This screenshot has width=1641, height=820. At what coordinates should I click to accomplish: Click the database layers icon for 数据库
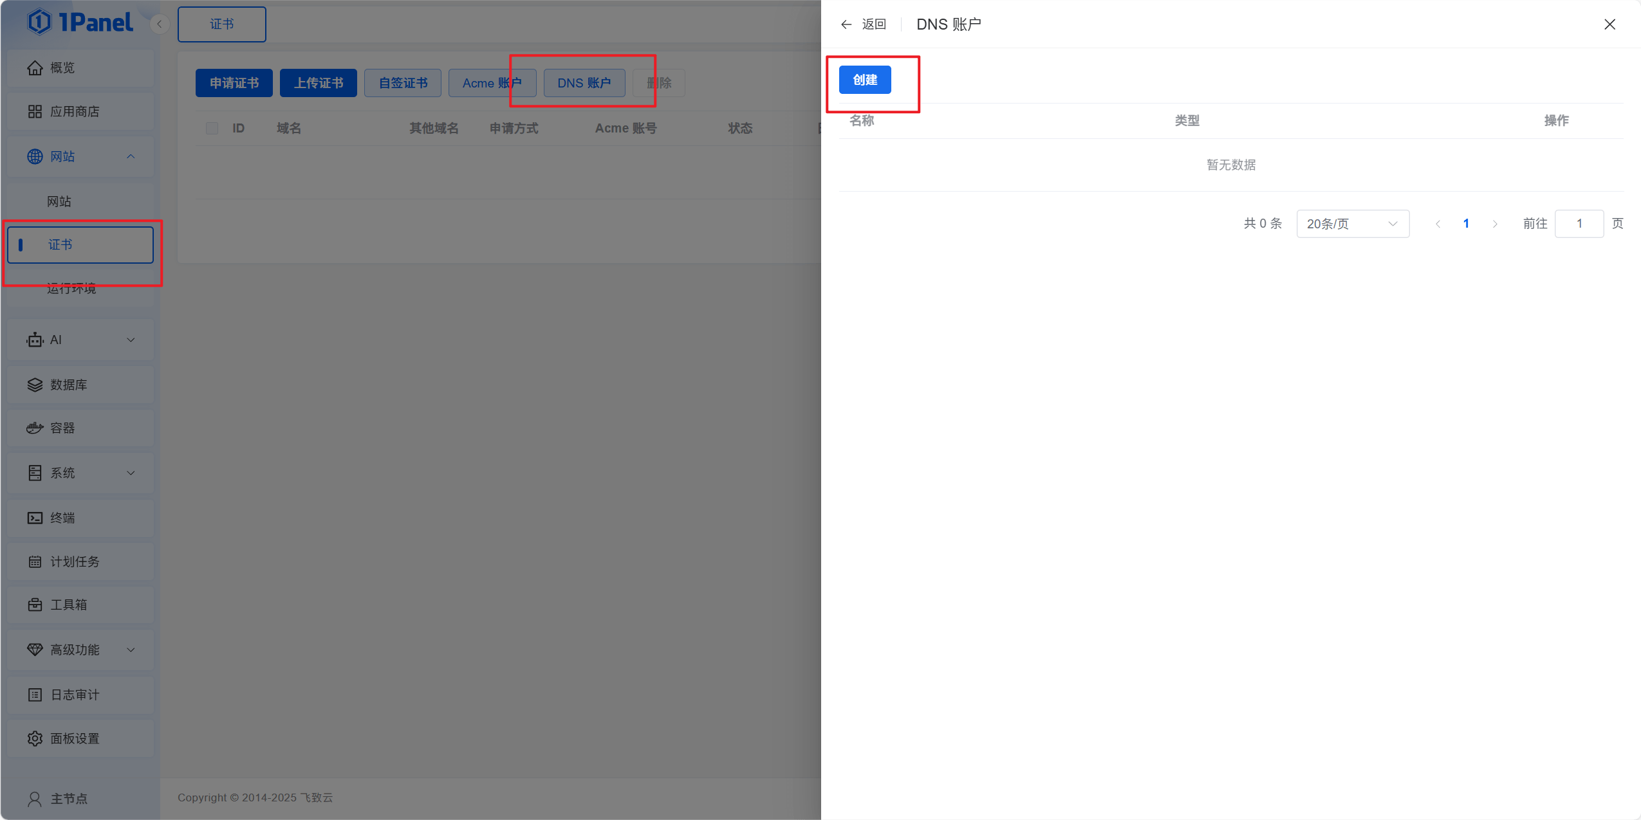click(x=35, y=385)
